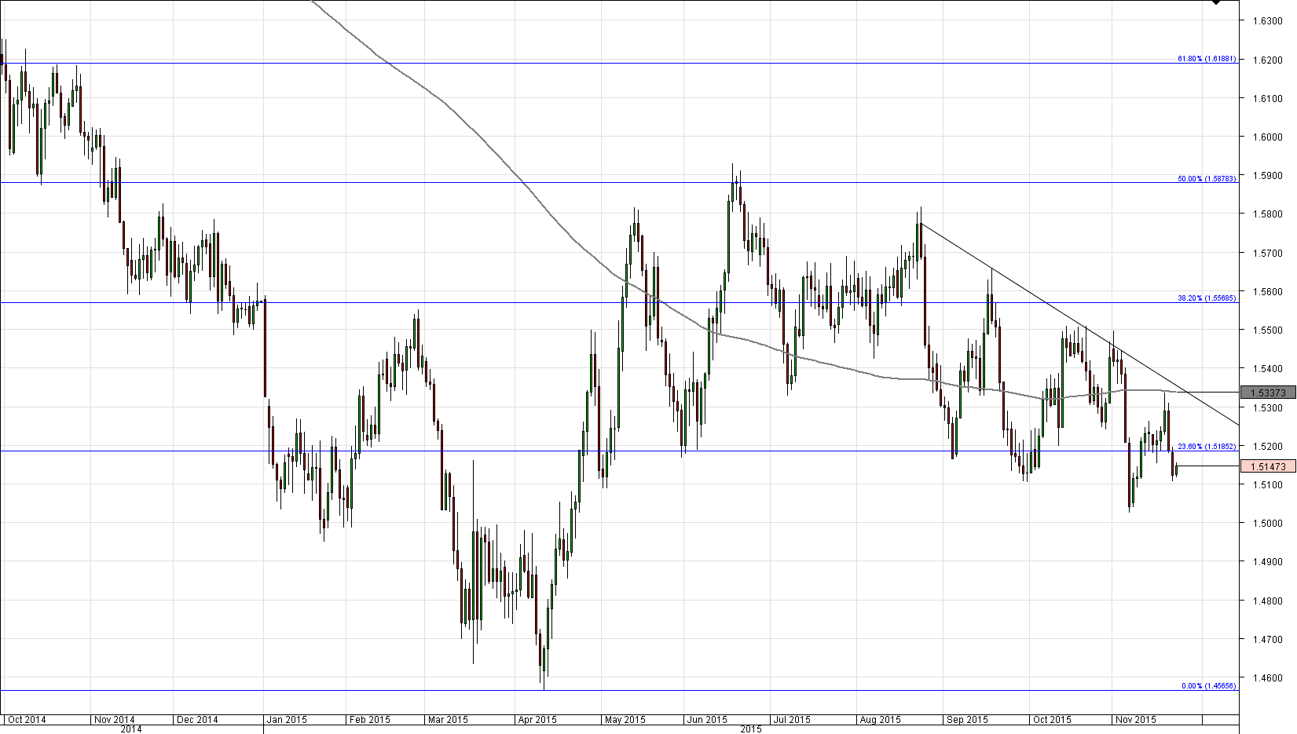Click the 1.5900 price axis label
This screenshot has height=734, width=1297.
pos(1266,176)
